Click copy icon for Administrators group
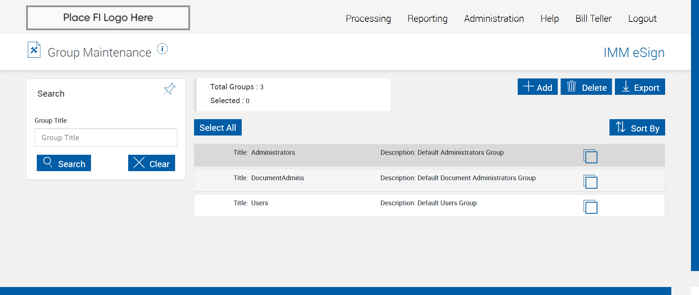Screen dimensions: 699x295 pos(590,156)
